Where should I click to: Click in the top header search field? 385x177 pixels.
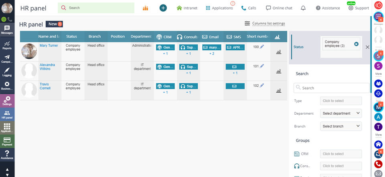coord(96,8)
